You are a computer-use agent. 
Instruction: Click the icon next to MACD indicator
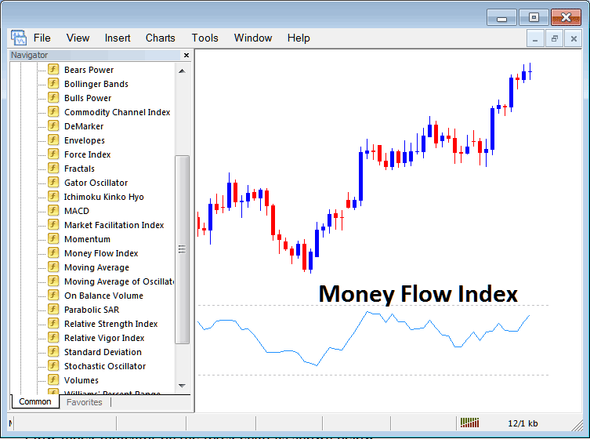click(x=53, y=211)
